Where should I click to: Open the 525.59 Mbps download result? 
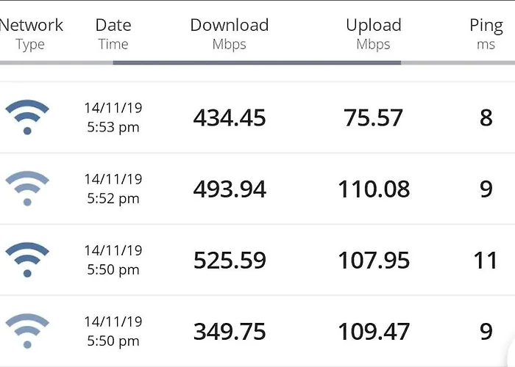coord(229,261)
